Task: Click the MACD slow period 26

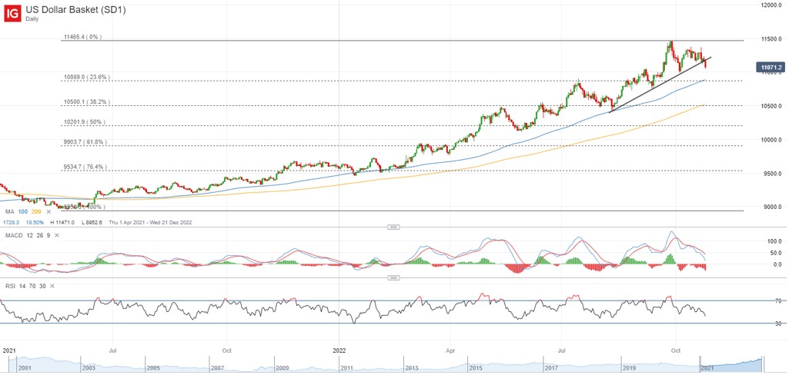Action: point(38,235)
